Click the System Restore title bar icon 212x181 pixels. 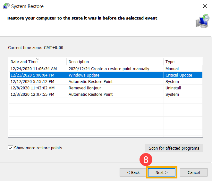(6, 6)
